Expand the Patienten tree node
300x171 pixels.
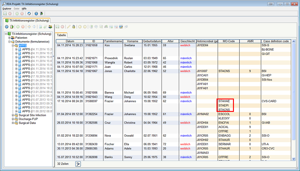(x=9, y=38)
